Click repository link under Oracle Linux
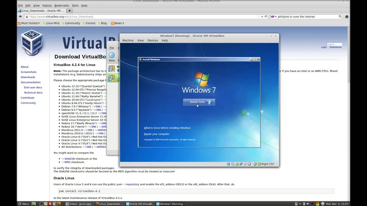This screenshot has width=367, height=206. [x=132, y=184]
